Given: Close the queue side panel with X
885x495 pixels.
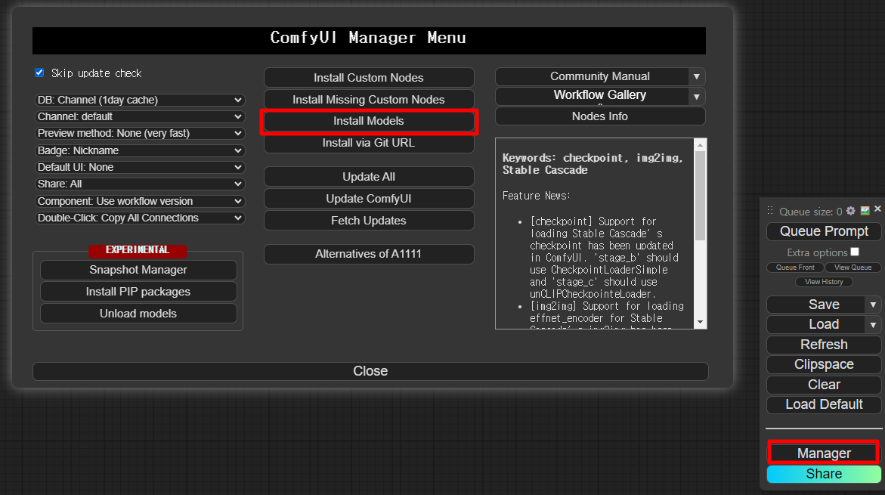Looking at the screenshot, I should (877, 209).
